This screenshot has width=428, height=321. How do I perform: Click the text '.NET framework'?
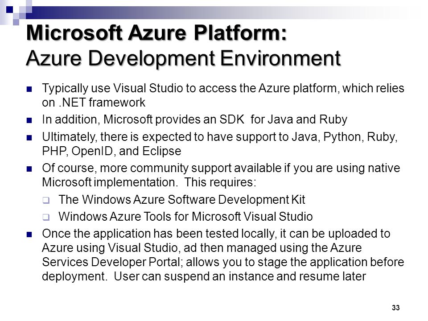coord(102,103)
